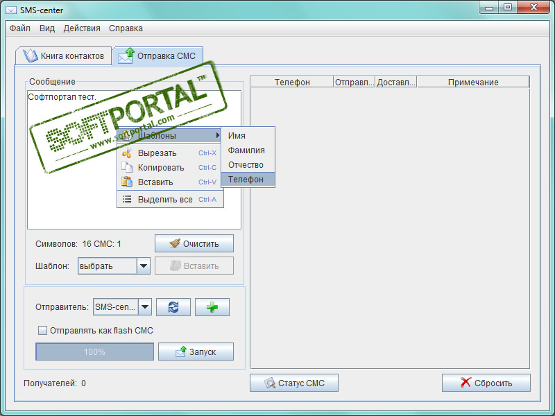Choose Фамилия from the templates submenu

coord(248,150)
